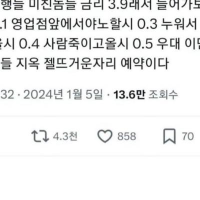Click the phrase 지옥 젤뜨거운자리 in the post
This screenshot has width=200, height=200.
coord(66,64)
